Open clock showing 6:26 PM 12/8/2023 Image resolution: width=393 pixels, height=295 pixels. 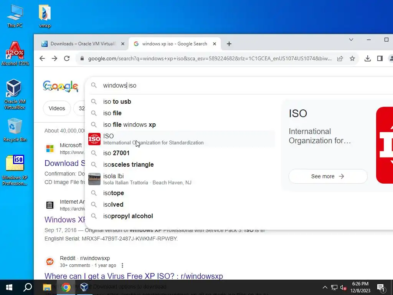point(360,287)
